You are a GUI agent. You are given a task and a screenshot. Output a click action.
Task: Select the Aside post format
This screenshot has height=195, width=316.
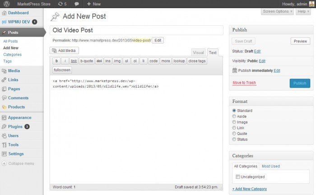[x=234, y=116]
